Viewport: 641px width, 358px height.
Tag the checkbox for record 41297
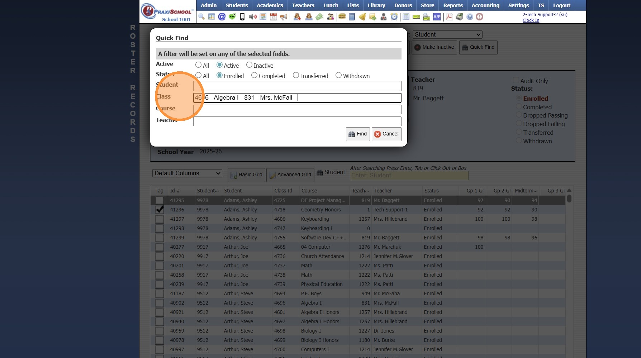coord(160,219)
